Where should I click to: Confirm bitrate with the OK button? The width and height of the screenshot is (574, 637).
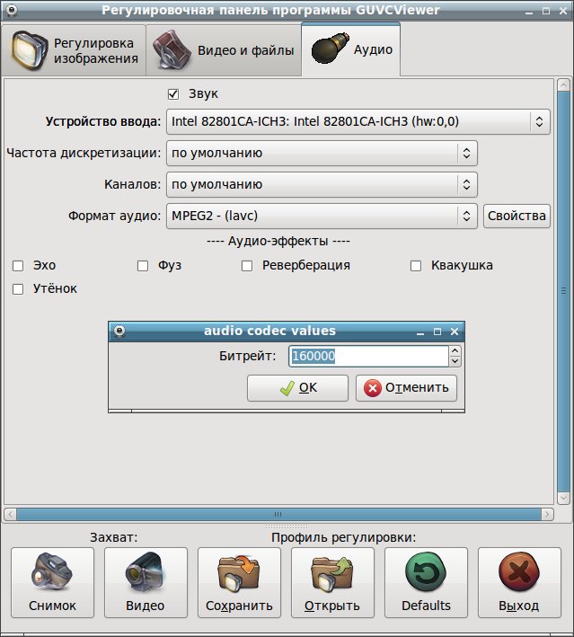point(297,388)
